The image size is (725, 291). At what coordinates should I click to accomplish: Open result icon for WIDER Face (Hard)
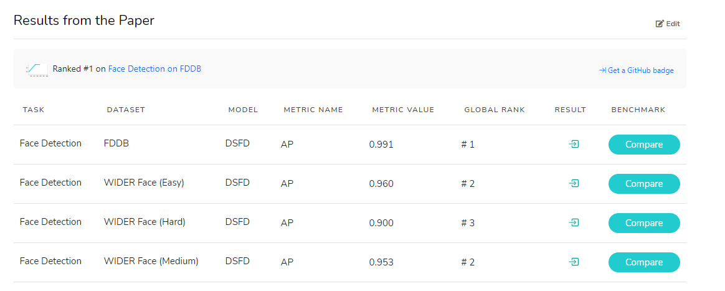[x=574, y=222]
